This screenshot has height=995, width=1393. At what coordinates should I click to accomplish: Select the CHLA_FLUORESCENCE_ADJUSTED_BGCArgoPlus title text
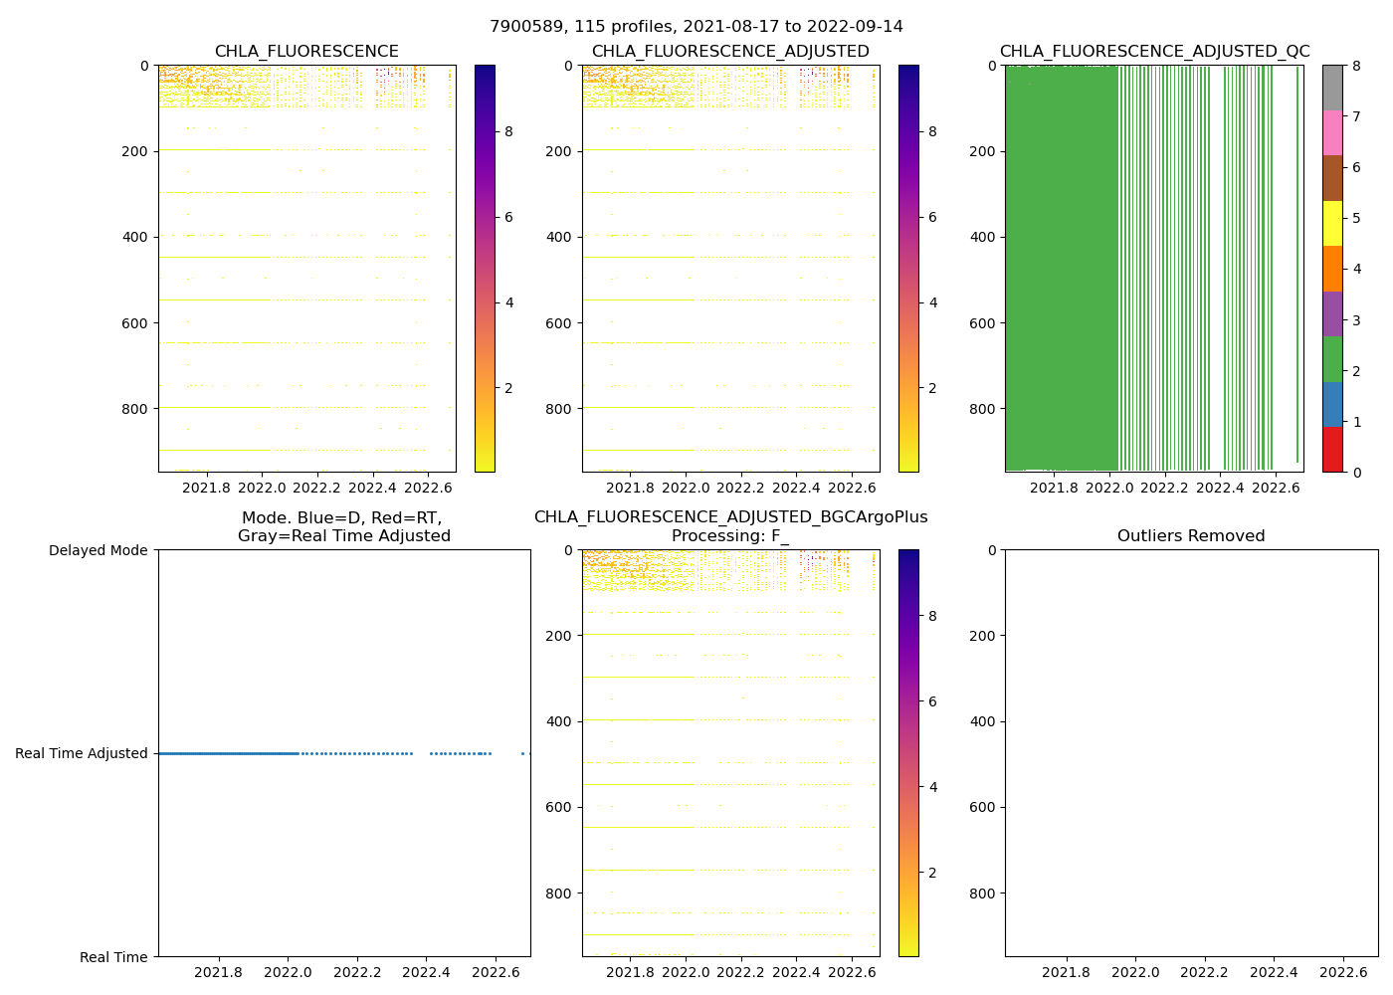(729, 517)
